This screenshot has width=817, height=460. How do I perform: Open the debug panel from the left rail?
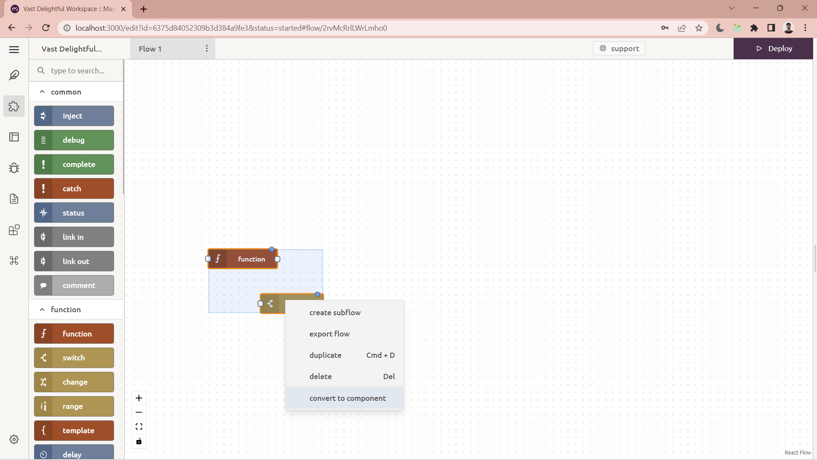tap(14, 168)
